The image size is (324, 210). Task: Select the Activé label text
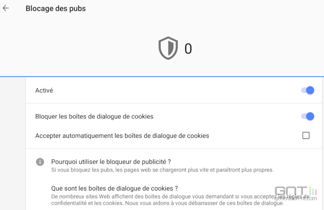(x=44, y=90)
